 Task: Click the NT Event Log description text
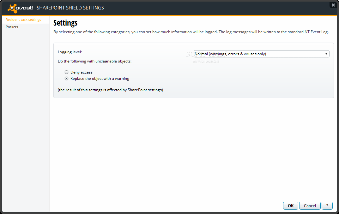(x=191, y=32)
